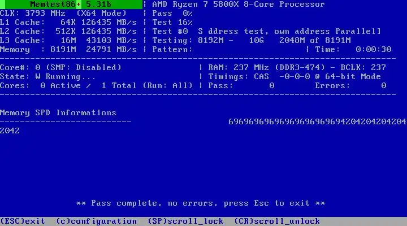Viewport: 407px width, 226px height.
Task: Click the Cores: 0 Active / 1 Total line
Action: pos(96,86)
